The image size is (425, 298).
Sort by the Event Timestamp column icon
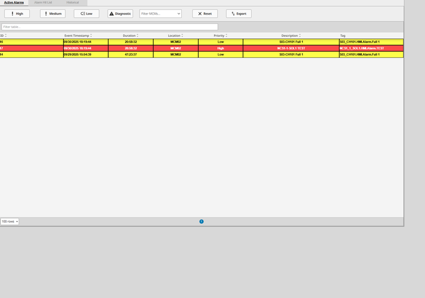click(91, 35)
